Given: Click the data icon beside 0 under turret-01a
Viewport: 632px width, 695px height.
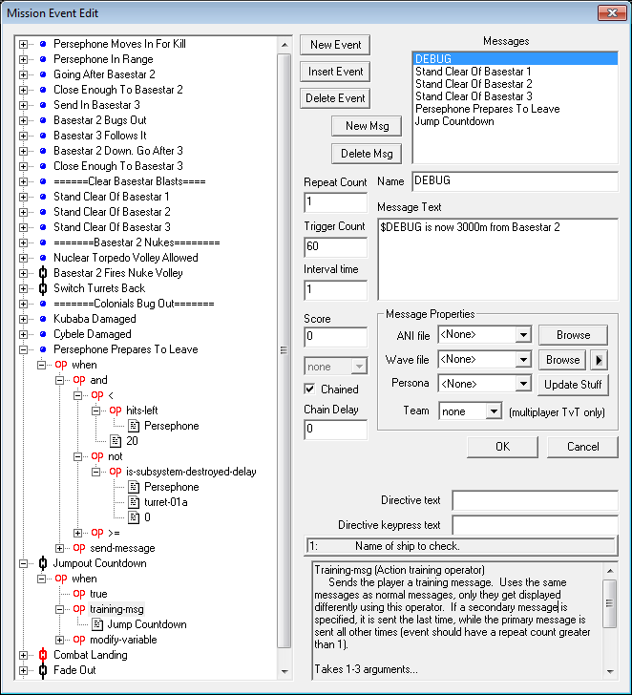Looking at the screenshot, I should [x=134, y=517].
